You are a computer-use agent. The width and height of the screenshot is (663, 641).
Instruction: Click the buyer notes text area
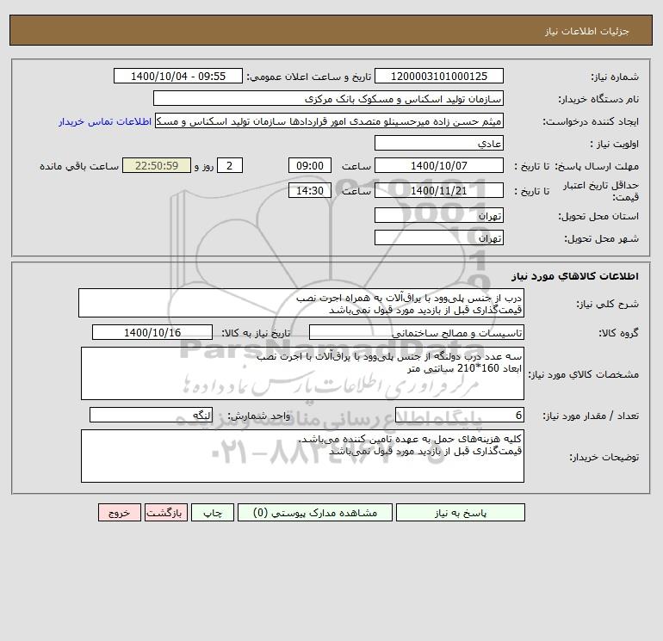point(302,456)
